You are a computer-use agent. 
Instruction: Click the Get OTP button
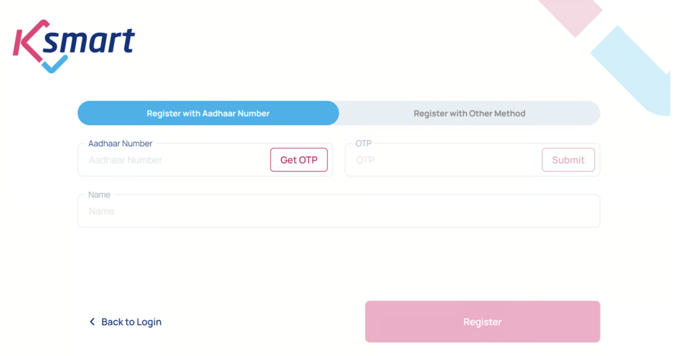pyautogui.click(x=298, y=160)
